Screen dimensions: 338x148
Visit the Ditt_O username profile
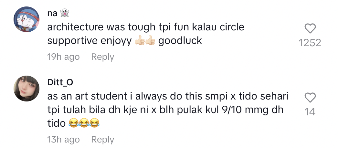(60, 82)
